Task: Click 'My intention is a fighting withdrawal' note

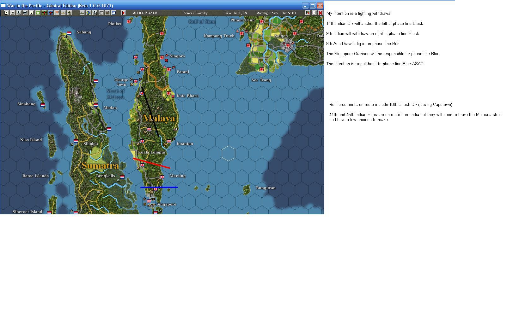Action: point(359,13)
